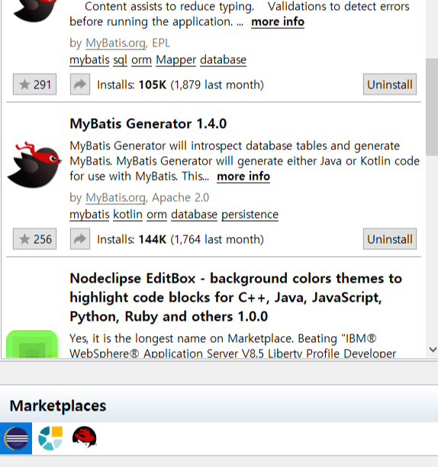Click the 'Installs: 144K' text
This screenshot has width=438, height=467.
tap(131, 239)
